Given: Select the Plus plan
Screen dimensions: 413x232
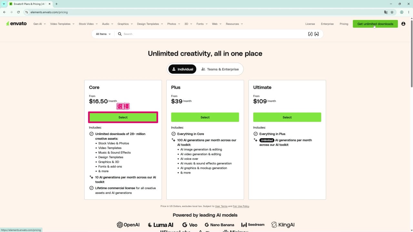Looking at the screenshot, I should (x=205, y=117).
